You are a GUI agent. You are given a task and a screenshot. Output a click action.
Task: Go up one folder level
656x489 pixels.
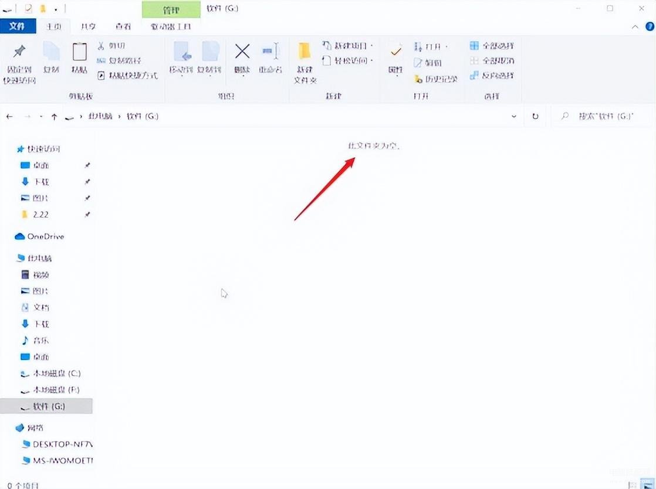point(54,117)
